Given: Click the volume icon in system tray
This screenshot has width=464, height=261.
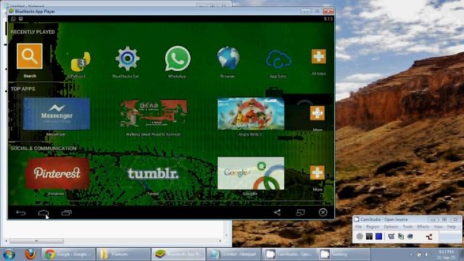Looking at the screenshot, I should (427, 254).
